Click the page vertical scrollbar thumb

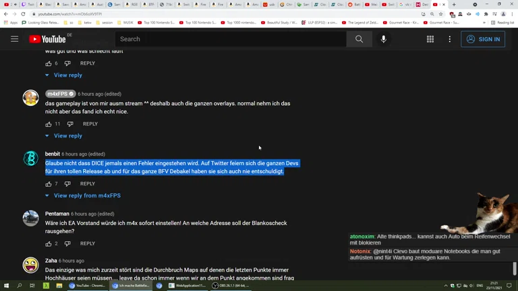[515, 269]
